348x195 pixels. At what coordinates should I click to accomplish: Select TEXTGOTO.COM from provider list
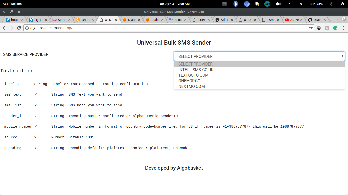pos(259,75)
